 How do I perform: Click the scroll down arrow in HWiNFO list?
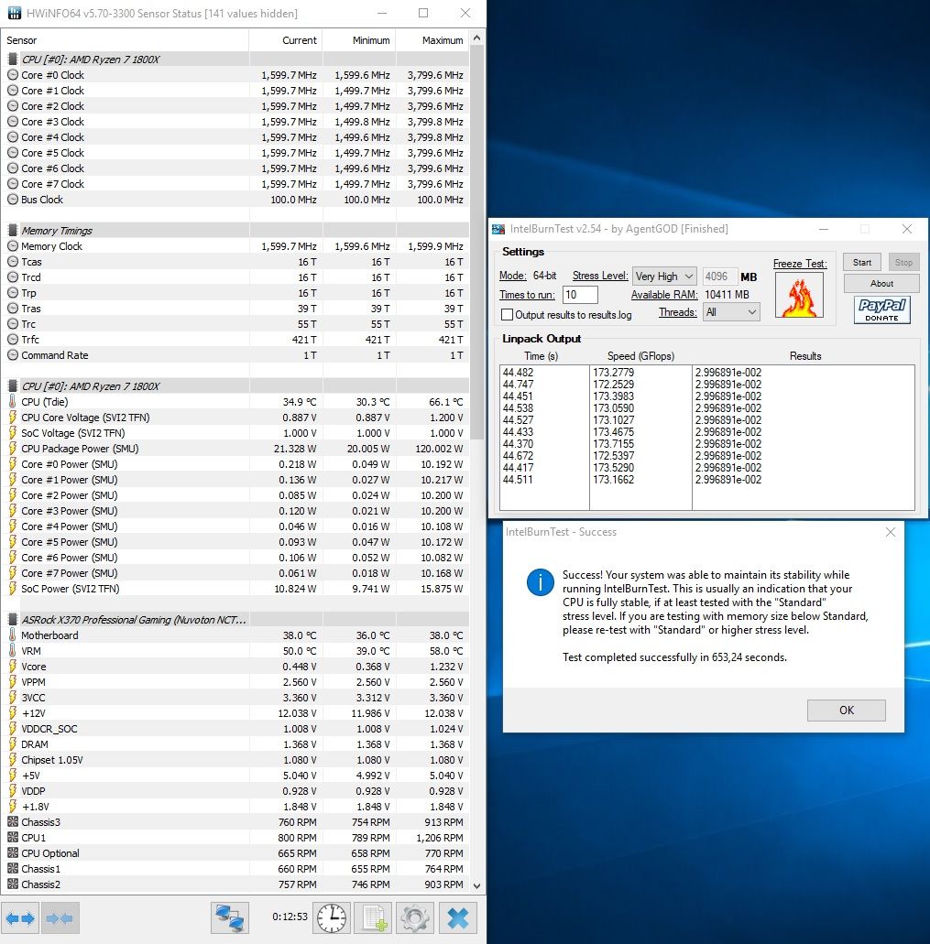[x=477, y=885]
